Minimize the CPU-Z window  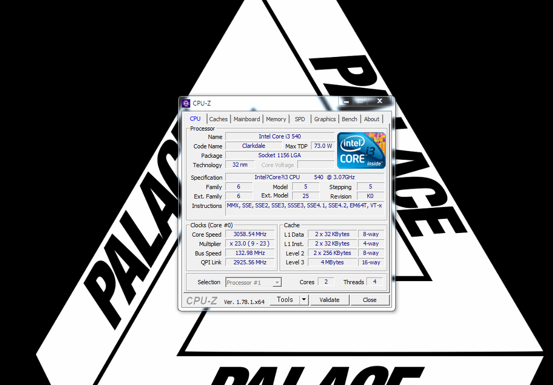(345, 101)
